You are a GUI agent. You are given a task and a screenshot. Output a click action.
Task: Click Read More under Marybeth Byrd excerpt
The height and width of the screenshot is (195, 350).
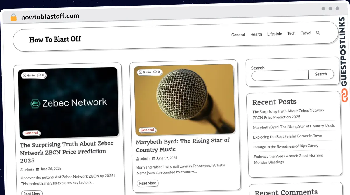click(148, 183)
